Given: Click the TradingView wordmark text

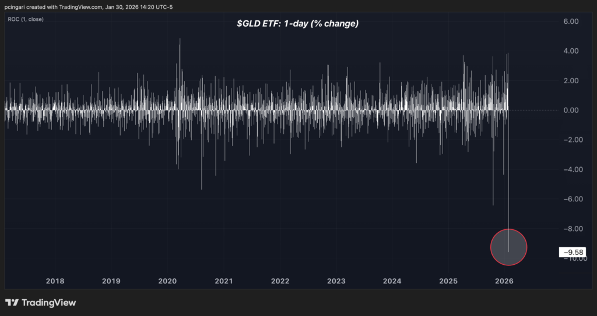Looking at the screenshot, I should [x=48, y=303].
